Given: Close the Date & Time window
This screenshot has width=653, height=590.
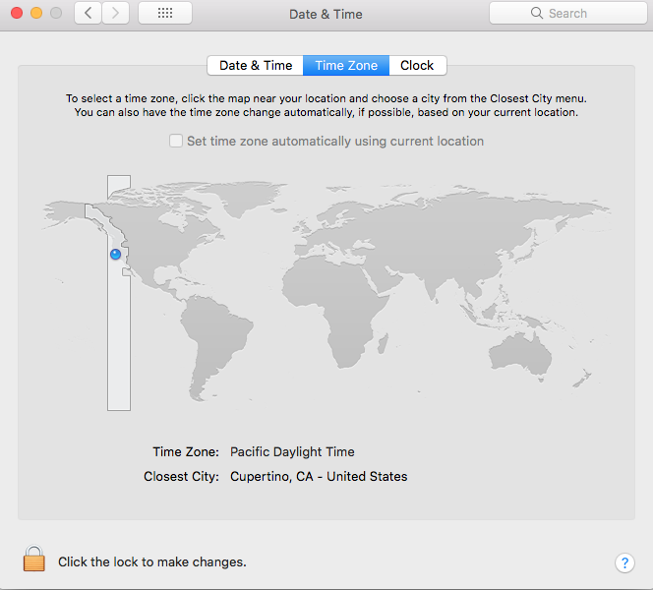Looking at the screenshot, I should click(17, 14).
